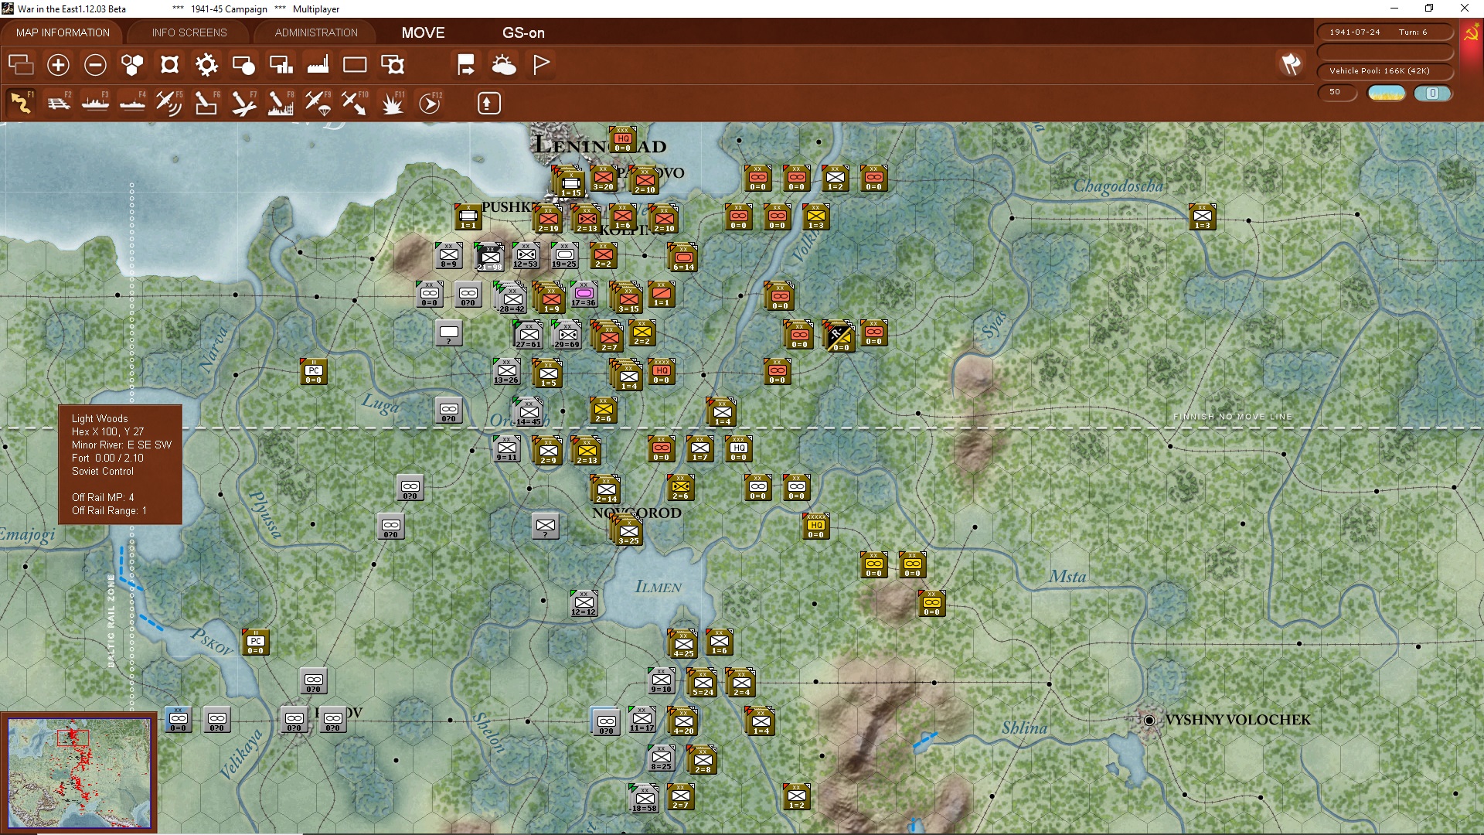The image size is (1484, 835).
Task: Click the Vyshny Volochek city marker
Action: tap(1149, 720)
